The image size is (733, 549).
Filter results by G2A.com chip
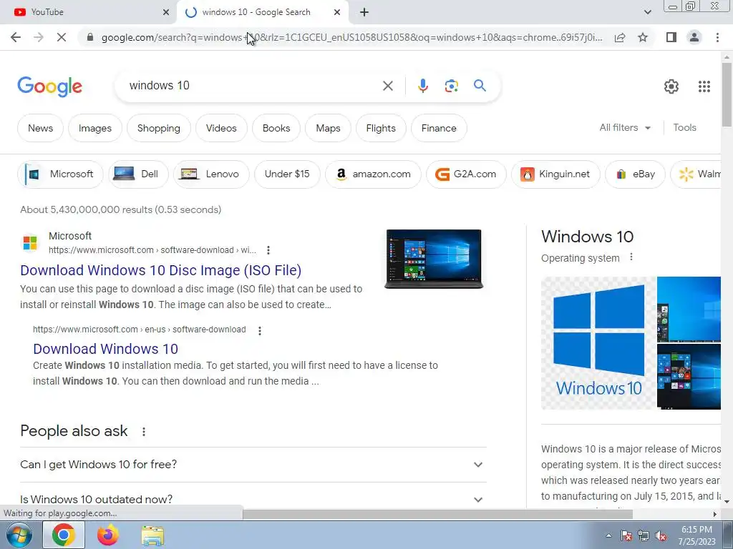466,174
